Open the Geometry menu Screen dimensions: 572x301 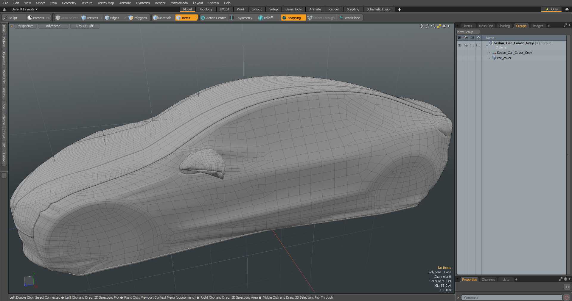point(69,3)
